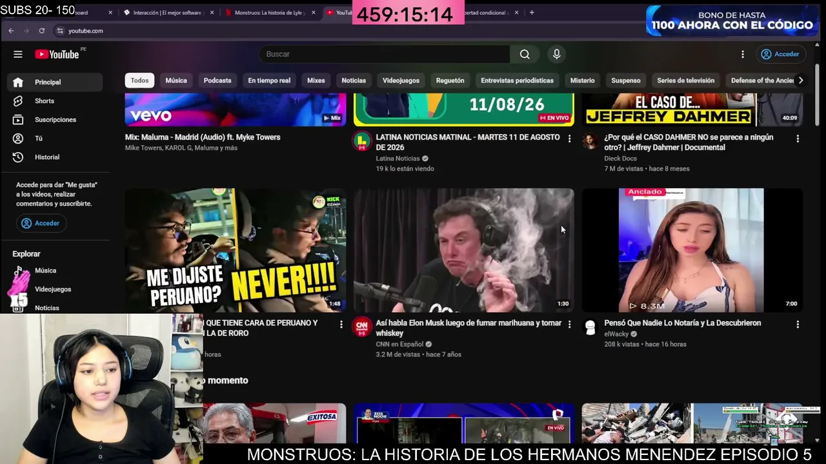
Task: Open options menu for Pensó Que Nadie video
Action: [798, 324]
